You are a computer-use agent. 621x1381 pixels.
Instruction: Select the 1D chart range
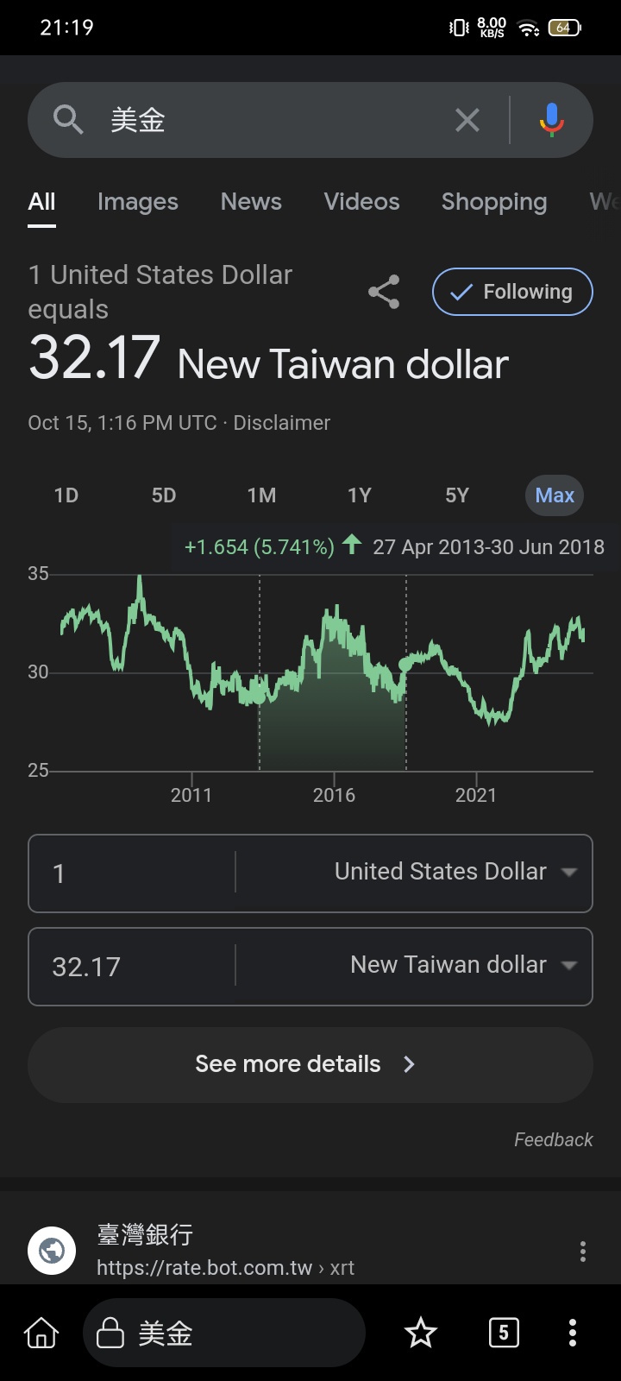point(66,495)
